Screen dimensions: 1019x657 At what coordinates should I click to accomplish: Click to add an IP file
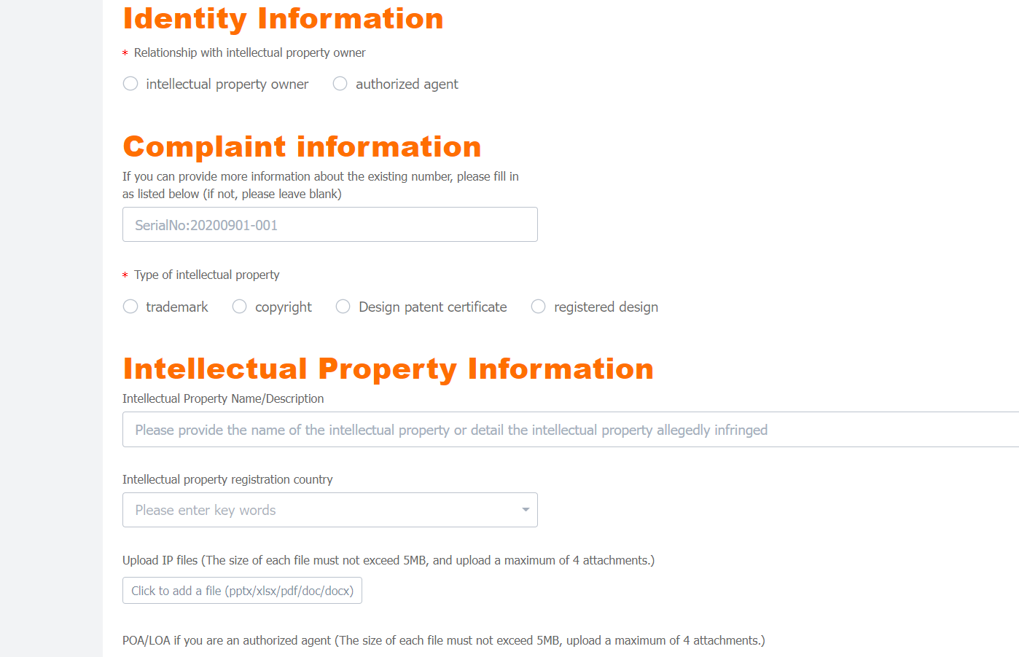coord(242,591)
